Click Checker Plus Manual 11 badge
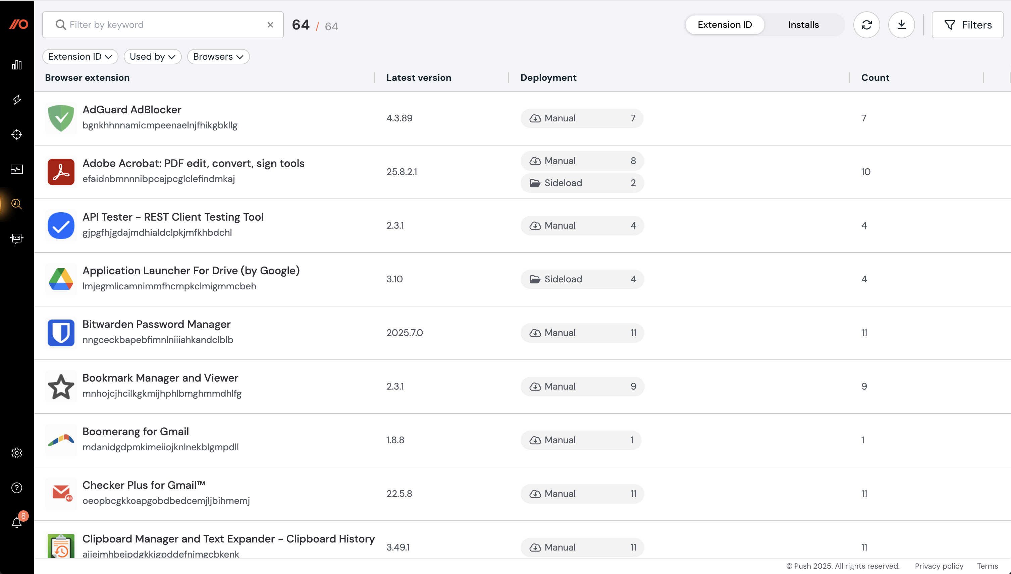The width and height of the screenshot is (1011, 574). click(x=582, y=494)
